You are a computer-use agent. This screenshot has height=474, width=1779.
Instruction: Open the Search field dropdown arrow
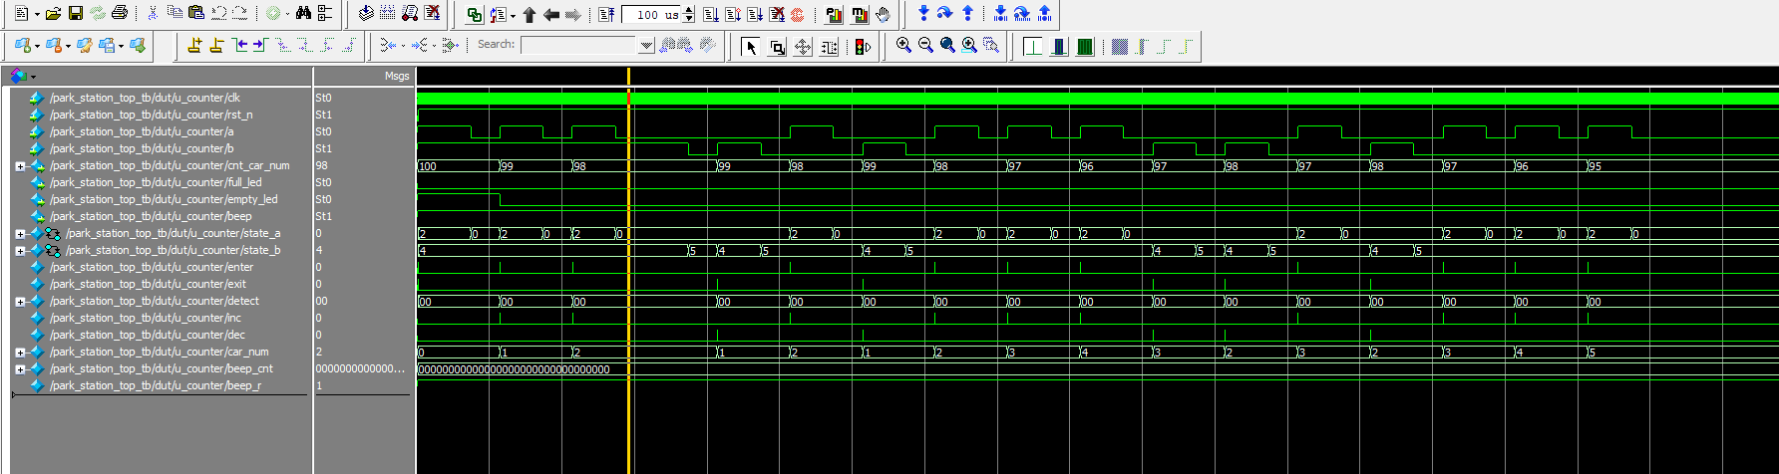tap(646, 45)
